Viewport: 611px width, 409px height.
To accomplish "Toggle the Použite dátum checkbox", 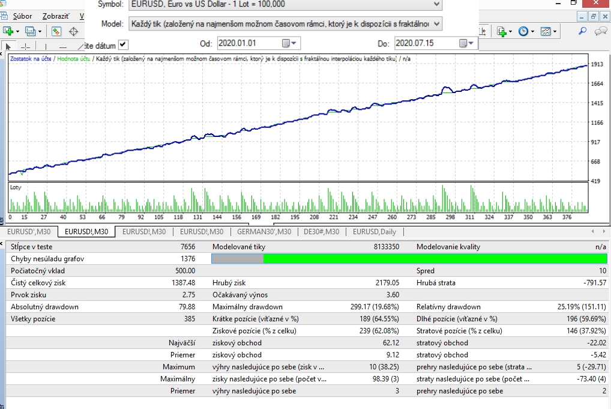I will [123, 44].
